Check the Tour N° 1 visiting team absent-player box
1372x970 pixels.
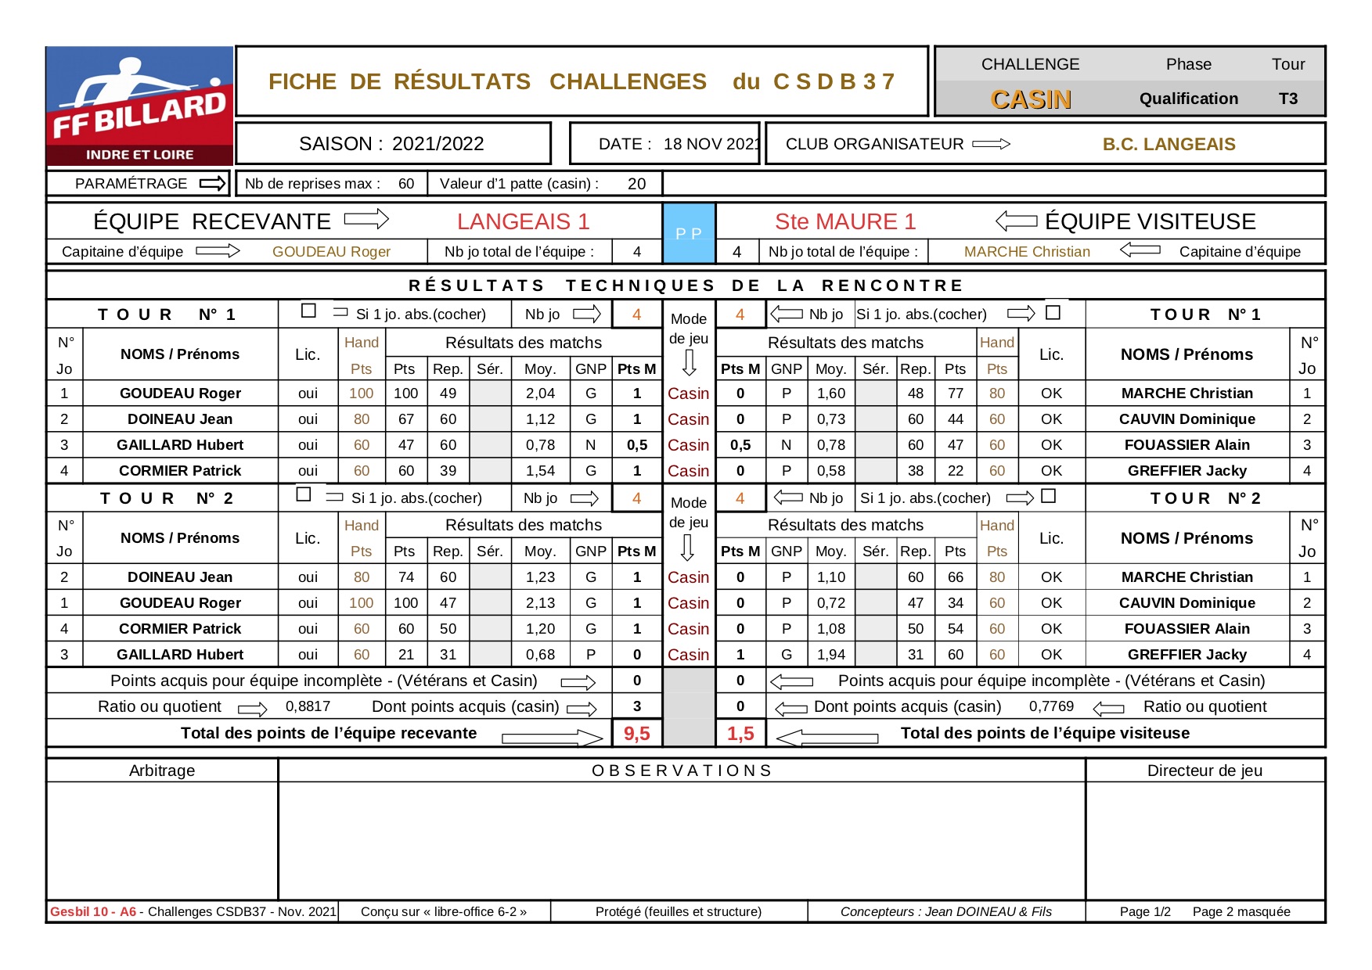click(1053, 312)
